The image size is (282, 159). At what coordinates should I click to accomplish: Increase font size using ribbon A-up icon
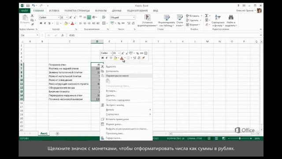[70, 18]
